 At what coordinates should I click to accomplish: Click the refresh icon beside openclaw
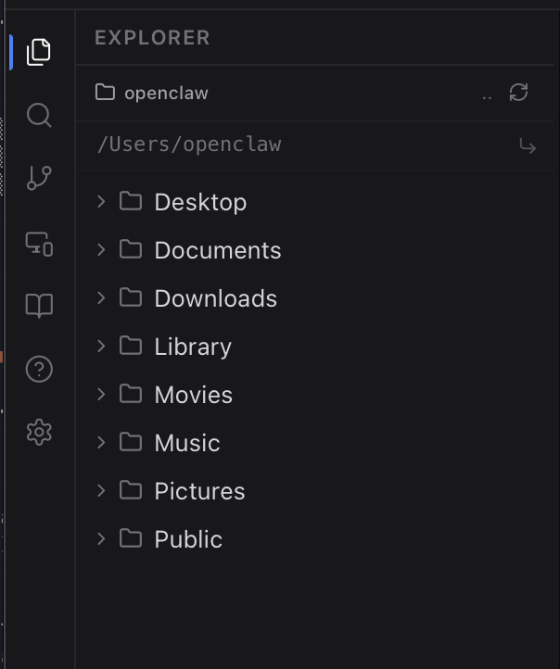pos(518,92)
